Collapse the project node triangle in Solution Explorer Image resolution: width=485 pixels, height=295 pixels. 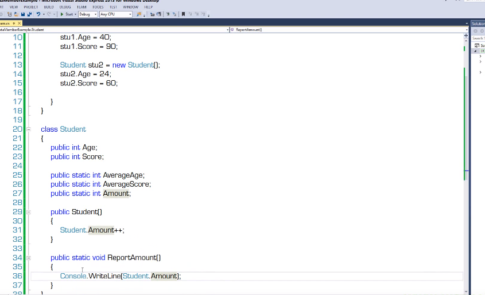click(x=475, y=51)
